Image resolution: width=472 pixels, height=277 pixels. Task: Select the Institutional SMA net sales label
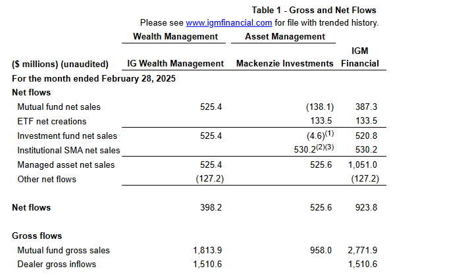coord(69,150)
